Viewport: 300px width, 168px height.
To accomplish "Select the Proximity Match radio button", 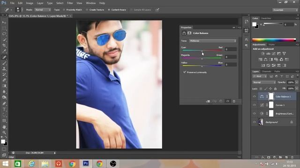I will [64, 10].
